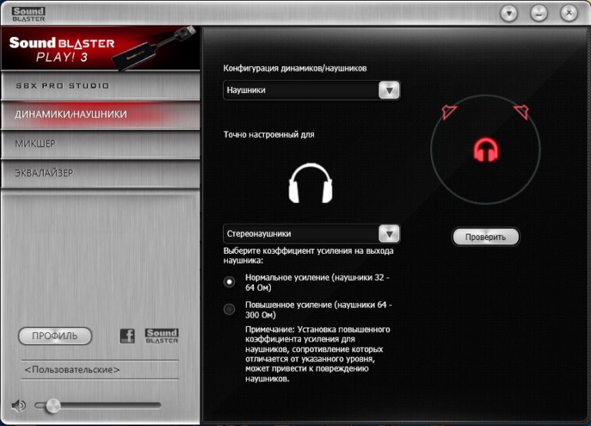This screenshot has width=591, height=426.
Task: Click the <Пользовательские> profile field
Action: pyautogui.click(x=99, y=370)
